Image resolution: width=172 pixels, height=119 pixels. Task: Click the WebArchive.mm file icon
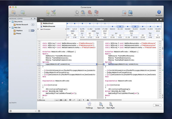pyautogui.click(x=41, y=26)
